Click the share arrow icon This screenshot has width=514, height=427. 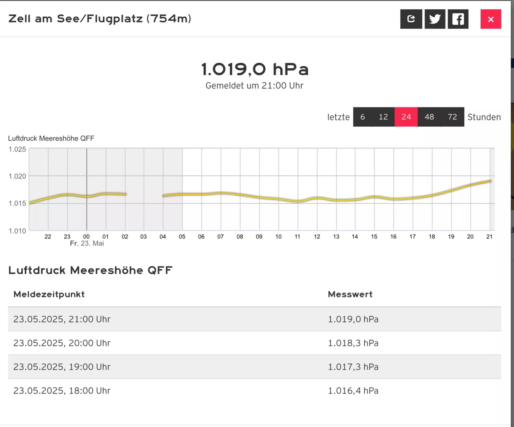pyautogui.click(x=411, y=19)
